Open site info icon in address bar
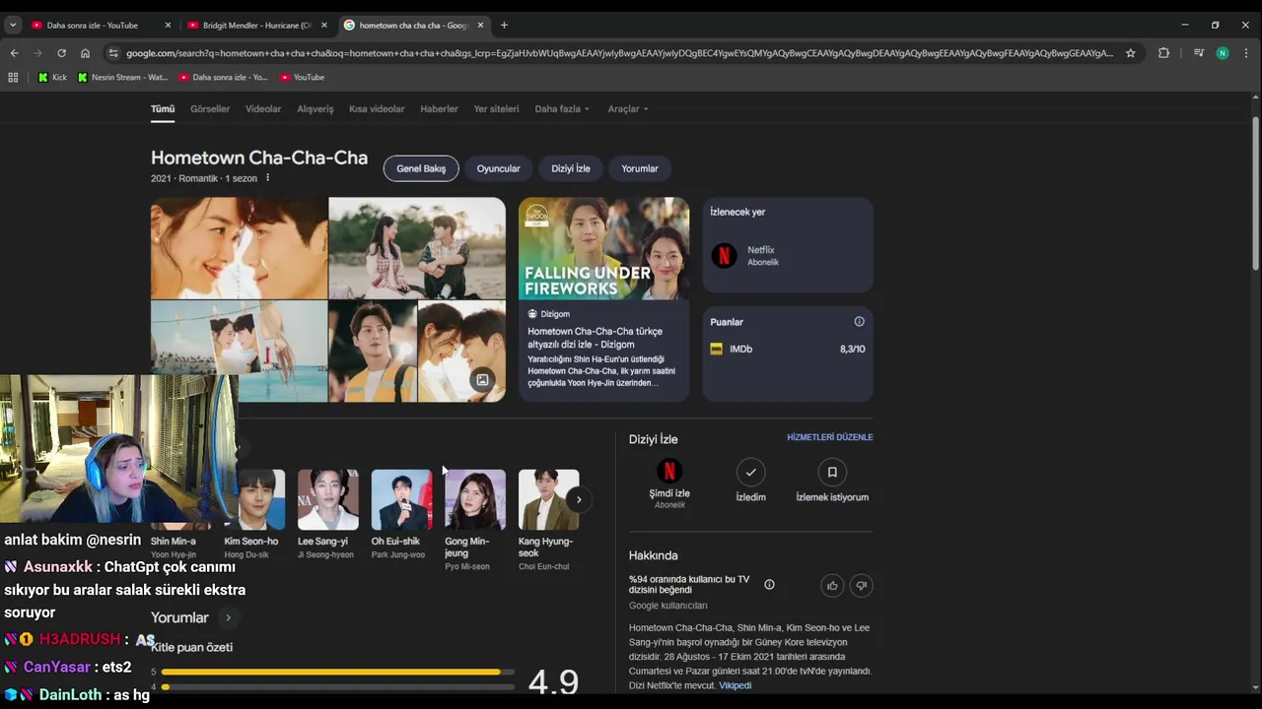Image resolution: width=1262 pixels, height=709 pixels. click(112, 53)
